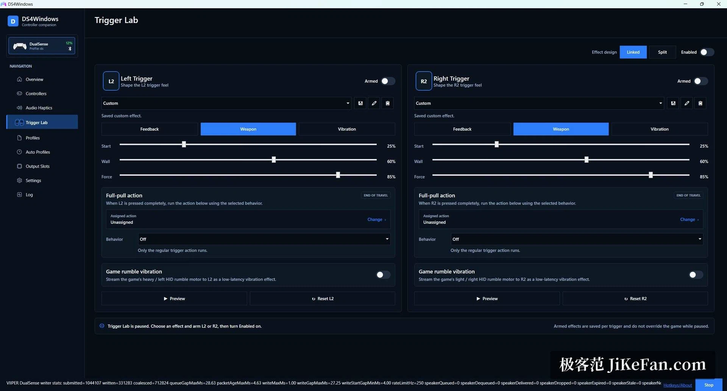Change the L2 assigned action
This screenshot has height=391, width=727.
(x=376, y=220)
